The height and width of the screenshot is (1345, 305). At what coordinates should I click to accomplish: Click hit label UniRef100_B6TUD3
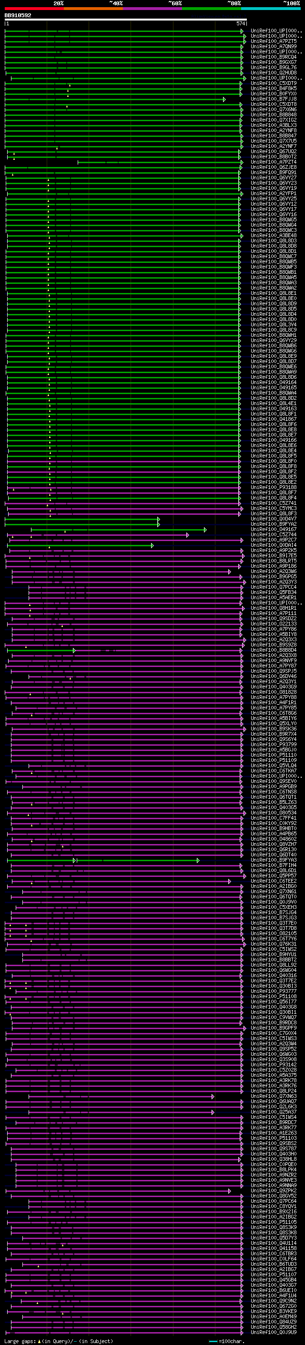point(274,1264)
